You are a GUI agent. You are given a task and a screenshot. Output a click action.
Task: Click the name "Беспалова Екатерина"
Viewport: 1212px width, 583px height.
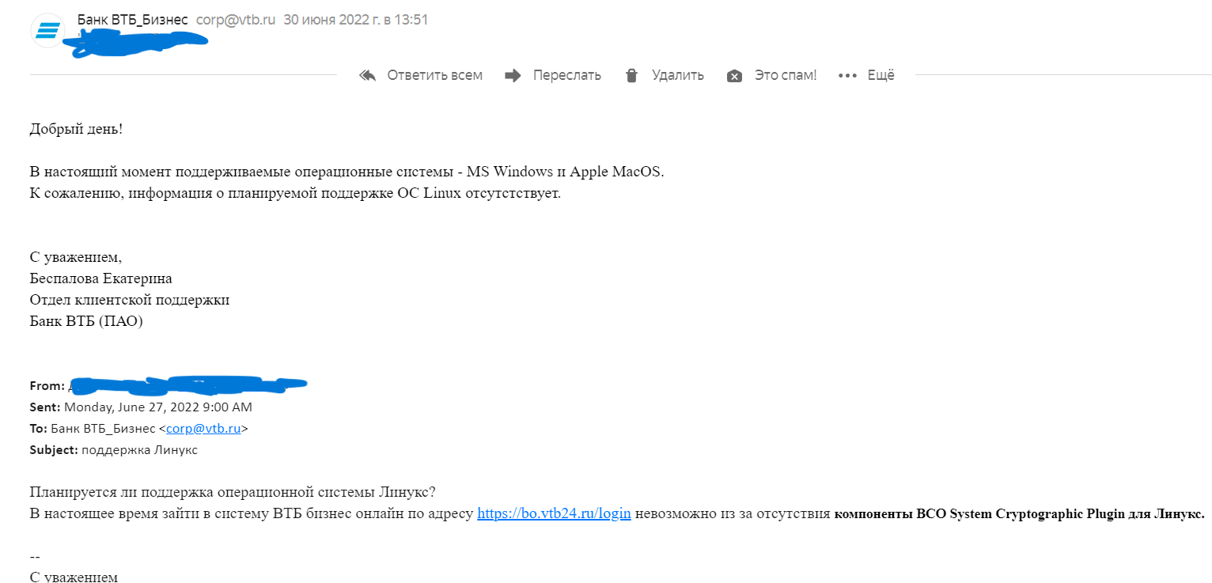(101, 278)
